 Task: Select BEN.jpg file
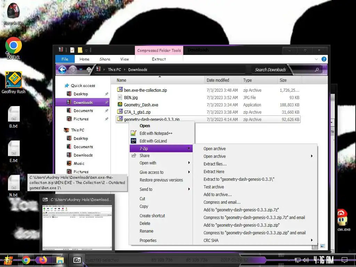(x=131, y=98)
